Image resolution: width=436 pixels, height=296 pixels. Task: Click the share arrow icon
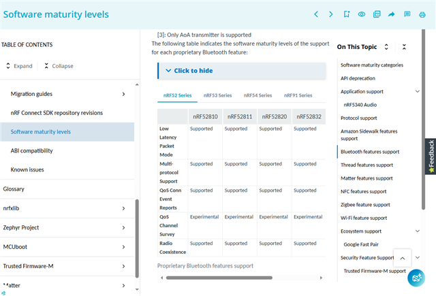392,14
